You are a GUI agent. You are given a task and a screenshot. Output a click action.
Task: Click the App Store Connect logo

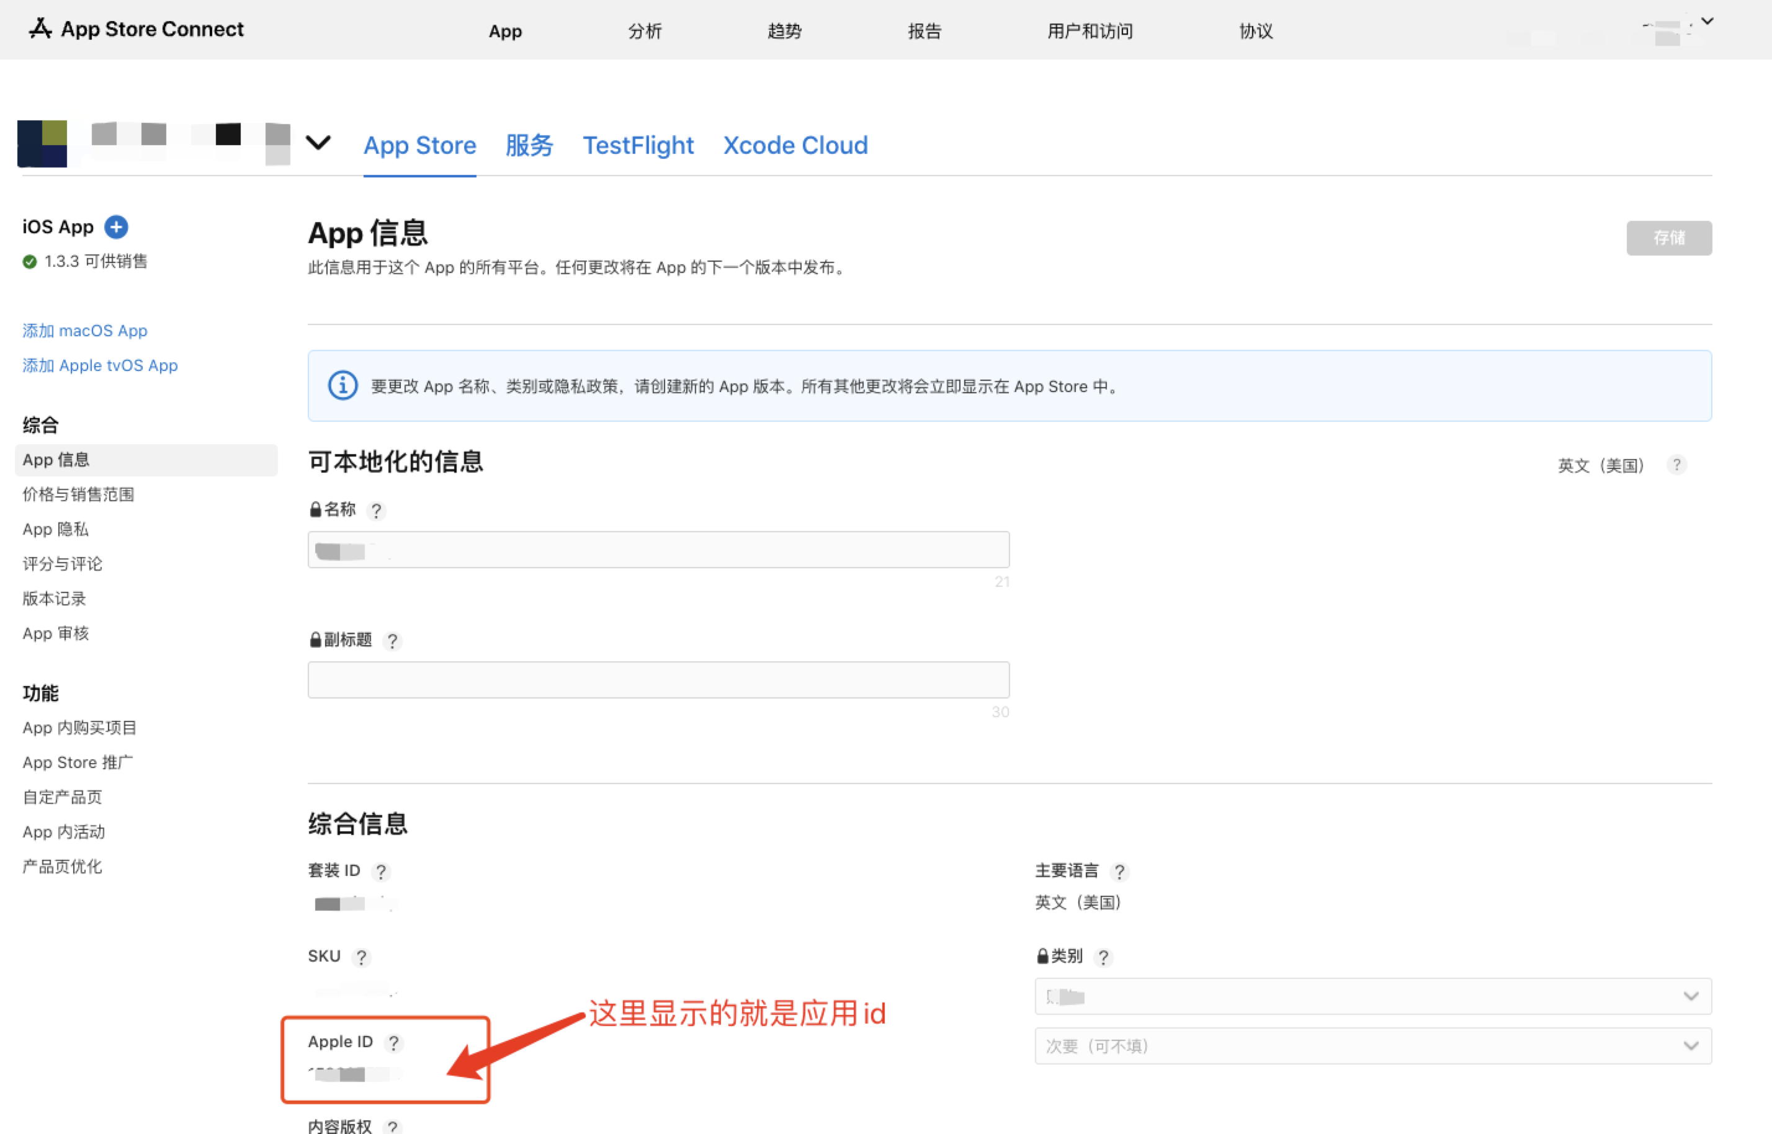point(135,29)
